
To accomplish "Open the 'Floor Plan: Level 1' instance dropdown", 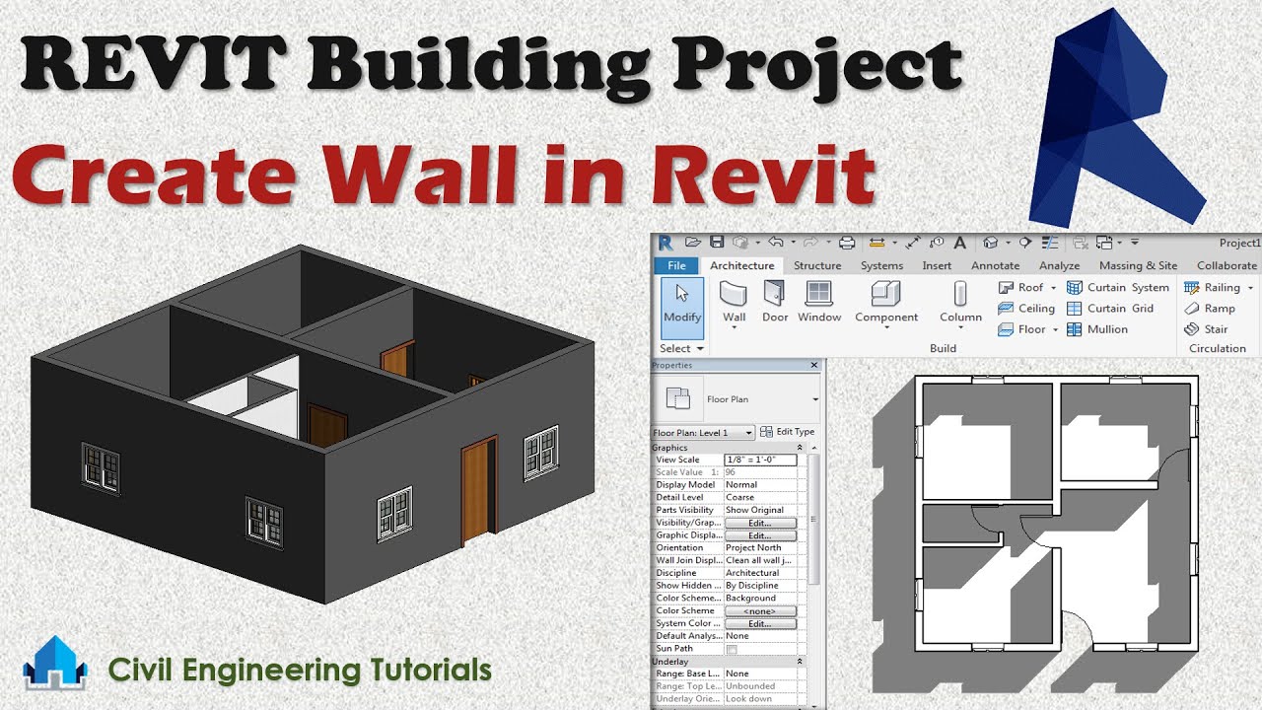I will (x=749, y=433).
